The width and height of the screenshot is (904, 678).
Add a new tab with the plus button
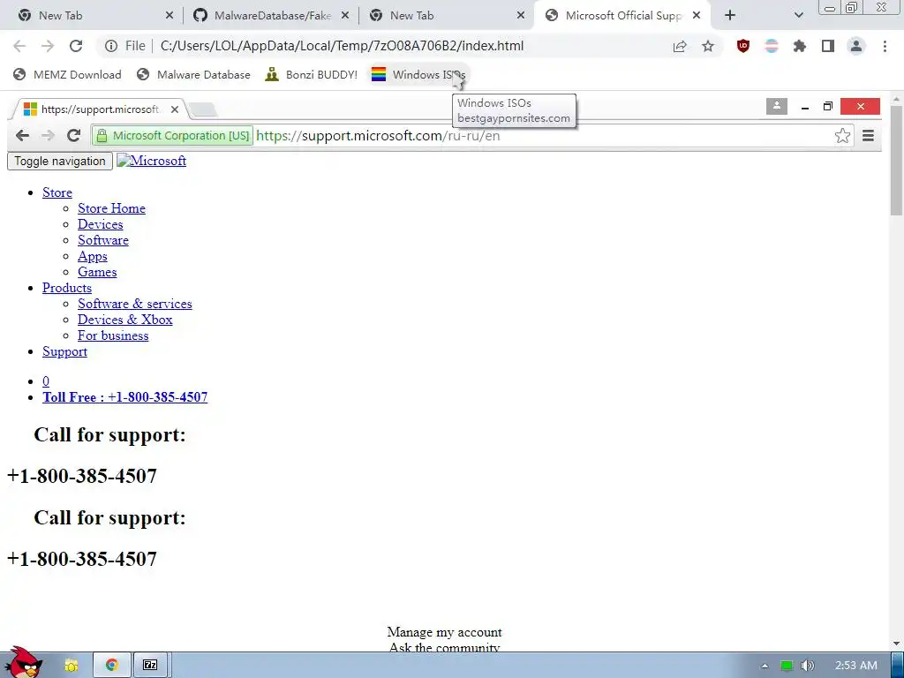pos(730,16)
